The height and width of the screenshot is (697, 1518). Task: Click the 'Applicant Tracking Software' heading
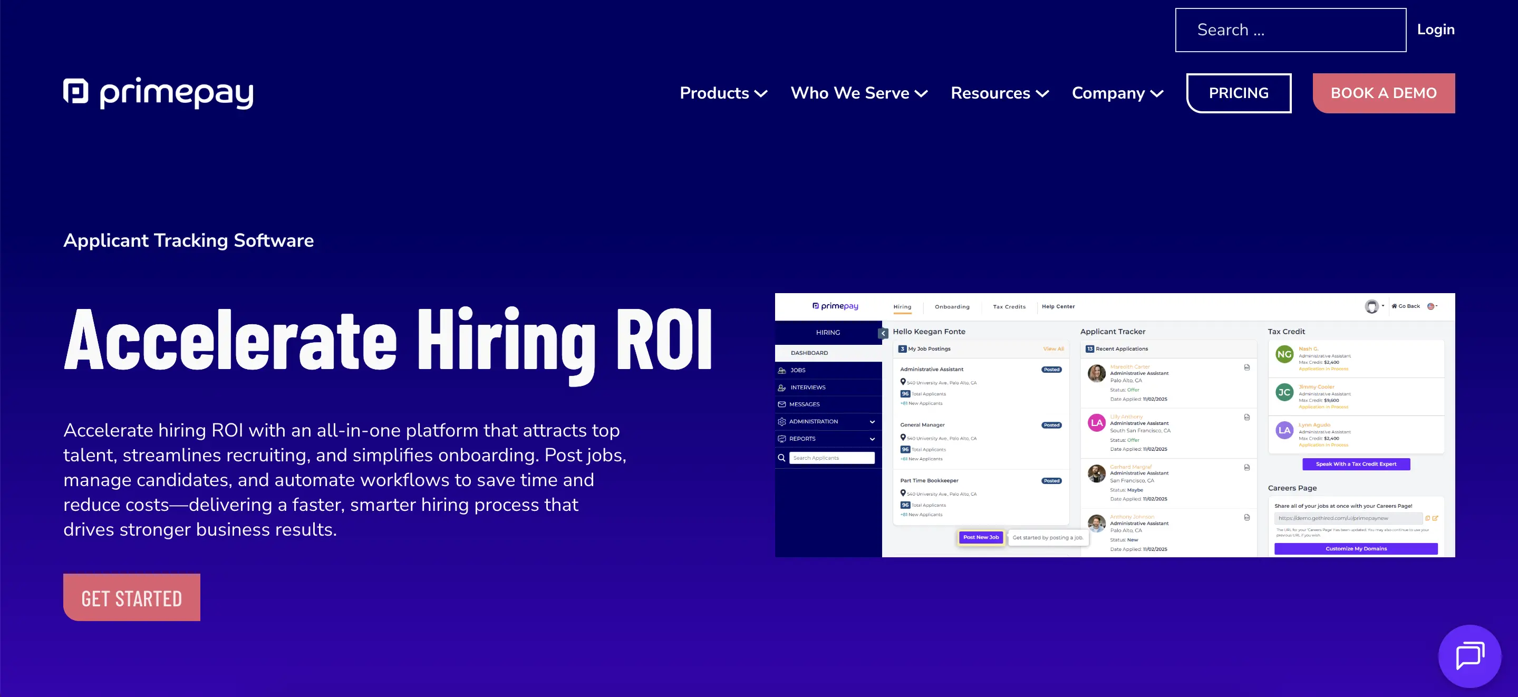[x=189, y=240]
